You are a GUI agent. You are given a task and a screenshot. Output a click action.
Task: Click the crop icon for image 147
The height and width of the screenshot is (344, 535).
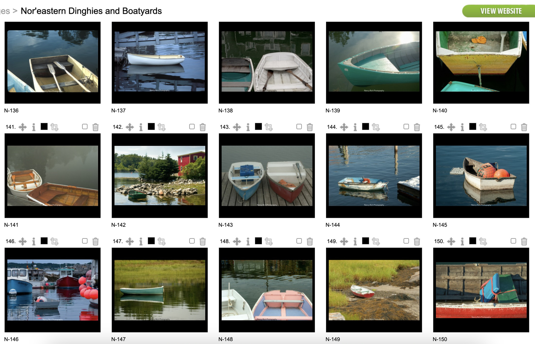click(162, 241)
